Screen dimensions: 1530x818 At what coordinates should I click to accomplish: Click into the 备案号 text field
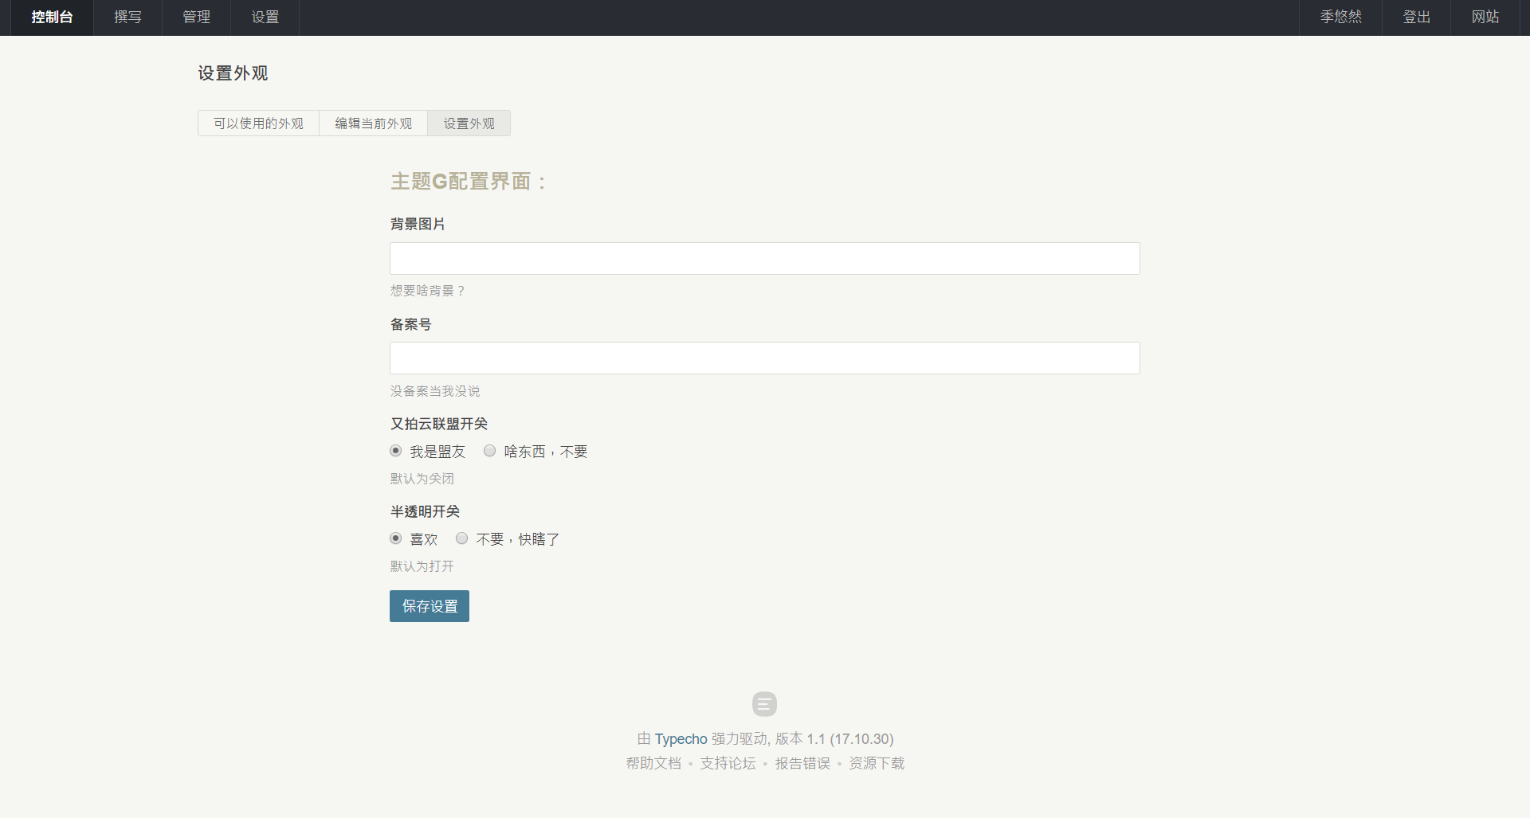[764, 358]
